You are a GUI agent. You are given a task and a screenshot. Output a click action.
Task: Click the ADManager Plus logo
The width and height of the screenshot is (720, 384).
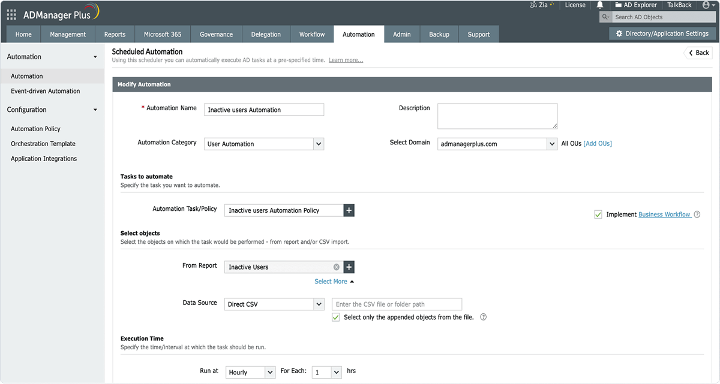coord(61,13)
